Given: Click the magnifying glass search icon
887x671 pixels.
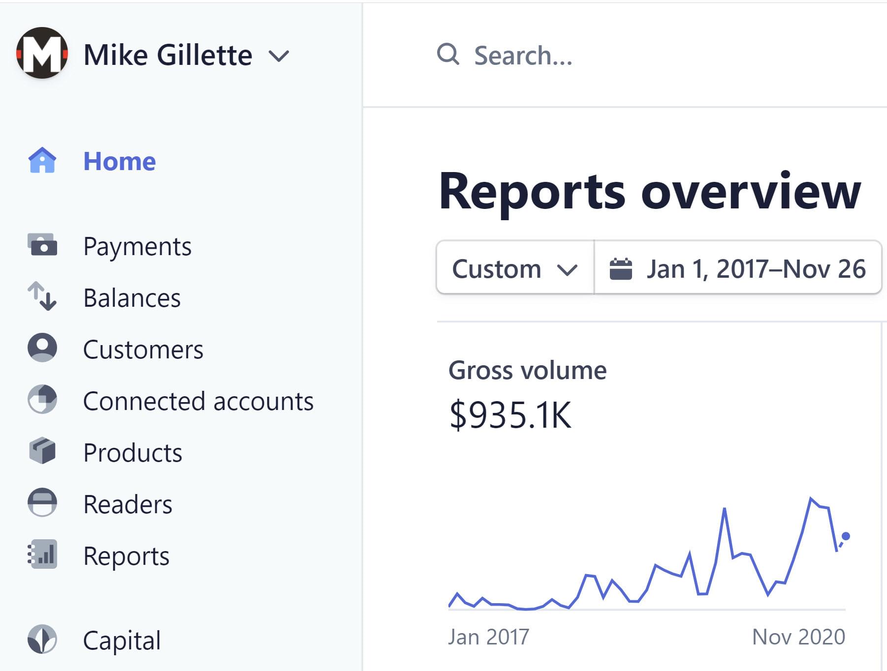Looking at the screenshot, I should coord(448,55).
